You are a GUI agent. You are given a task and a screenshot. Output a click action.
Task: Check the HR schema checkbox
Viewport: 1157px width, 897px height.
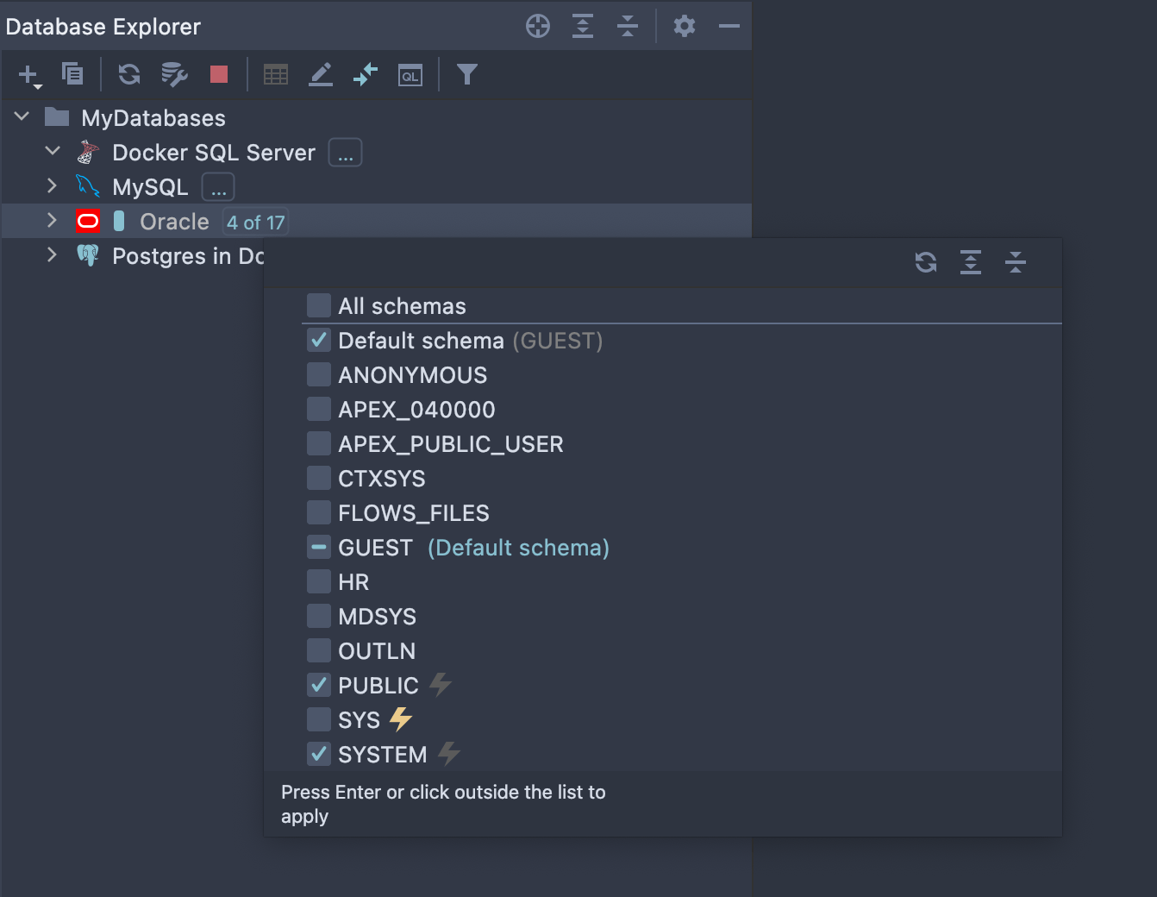point(319,582)
